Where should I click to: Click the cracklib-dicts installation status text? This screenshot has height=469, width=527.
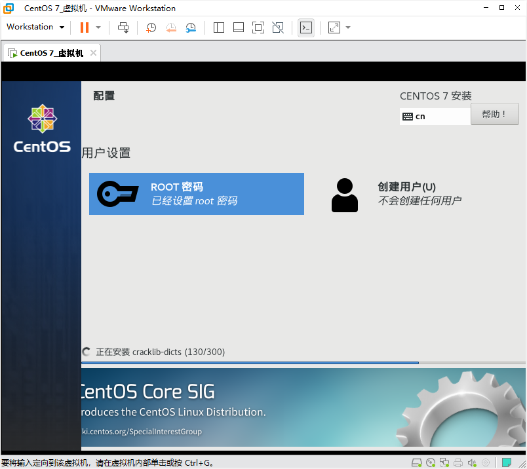click(161, 352)
